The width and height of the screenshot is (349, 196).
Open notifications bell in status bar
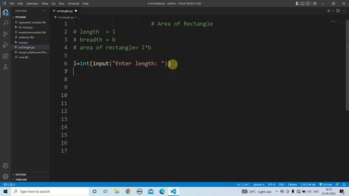pyautogui.click(x=344, y=185)
